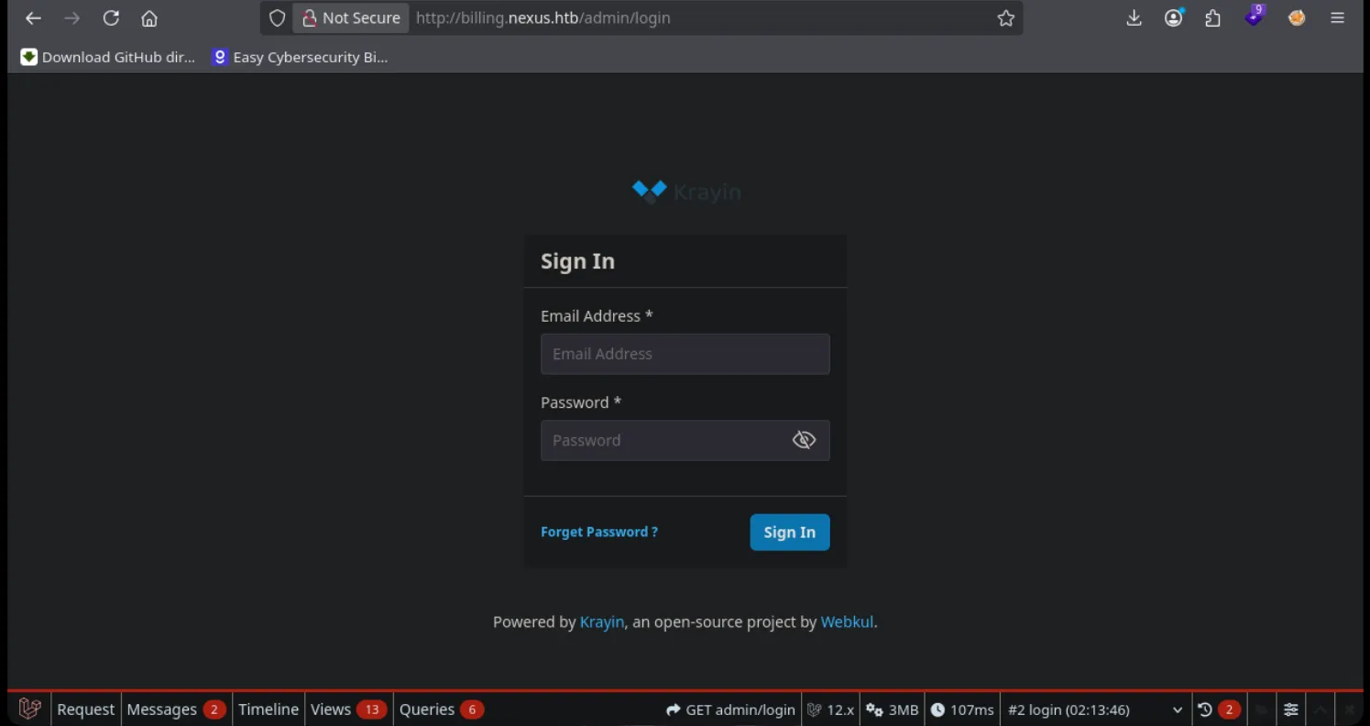1370x726 pixels.
Task: Open the debugbar Views tab
Action: (x=348, y=709)
